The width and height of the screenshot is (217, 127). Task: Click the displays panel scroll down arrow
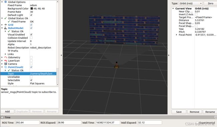(x=57, y=84)
